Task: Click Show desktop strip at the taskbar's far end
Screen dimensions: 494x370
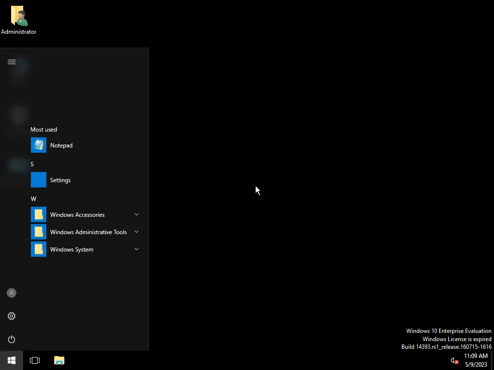Action: (x=493, y=360)
